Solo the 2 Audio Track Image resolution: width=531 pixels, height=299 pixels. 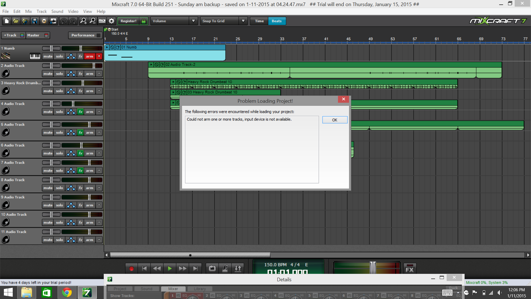click(x=59, y=74)
